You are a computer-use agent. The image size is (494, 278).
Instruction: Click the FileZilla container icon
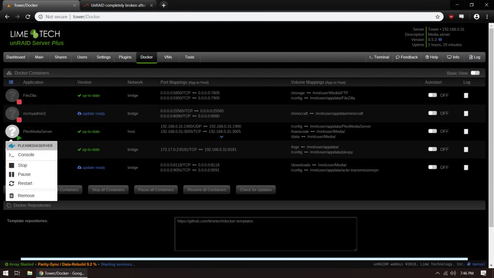[x=12, y=95]
